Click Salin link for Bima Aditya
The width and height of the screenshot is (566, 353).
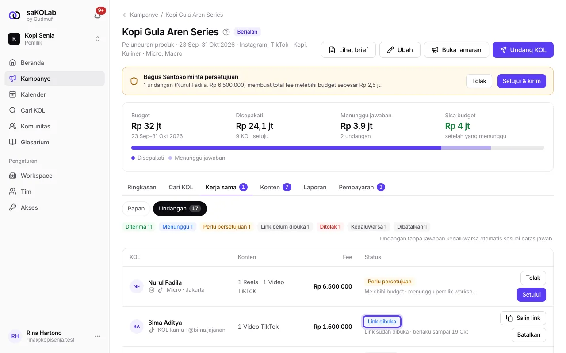pos(523,318)
